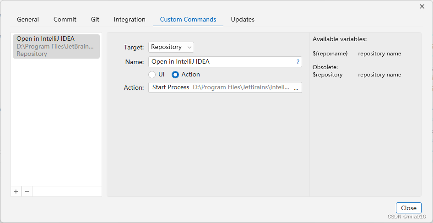The height and width of the screenshot is (223, 433).
Task: Click the question mark help icon
Action: click(x=298, y=62)
